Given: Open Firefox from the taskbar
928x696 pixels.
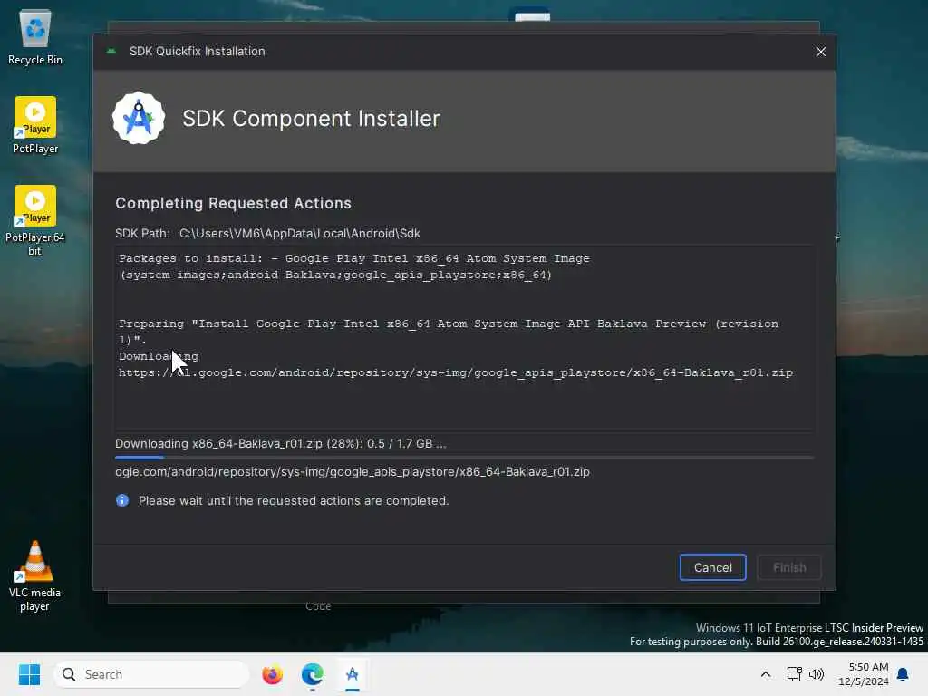Looking at the screenshot, I should (x=272, y=674).
